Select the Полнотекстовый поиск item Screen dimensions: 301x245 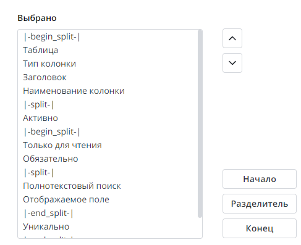coord(108,186)
